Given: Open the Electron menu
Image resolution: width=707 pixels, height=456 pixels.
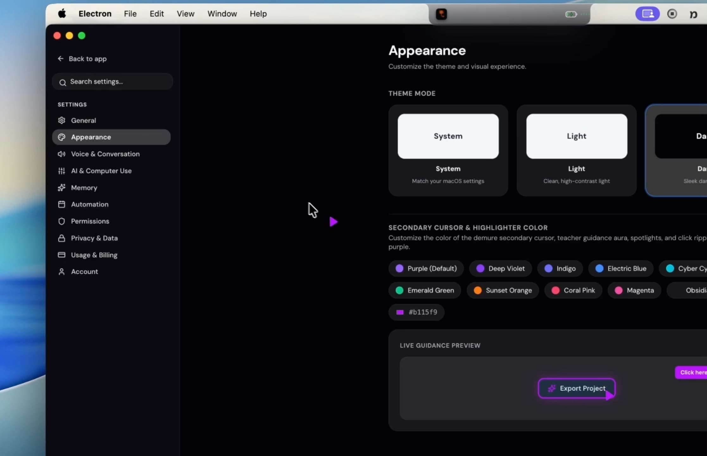Looking at the screenshot, I should click(95, 14).
